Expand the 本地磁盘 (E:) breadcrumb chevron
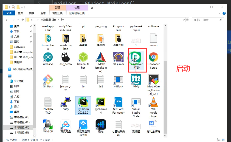 click(x=58, y=20)
